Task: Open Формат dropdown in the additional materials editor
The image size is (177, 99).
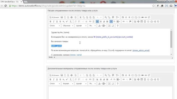Action: pos(68,84)
